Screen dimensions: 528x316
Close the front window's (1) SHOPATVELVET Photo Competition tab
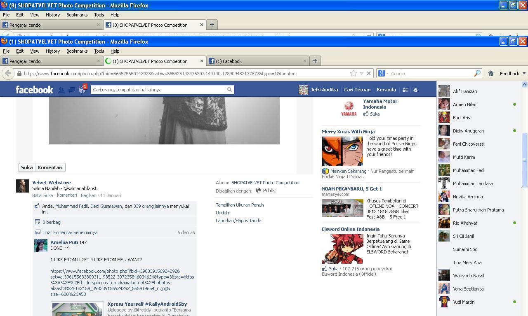coord(201,61)
